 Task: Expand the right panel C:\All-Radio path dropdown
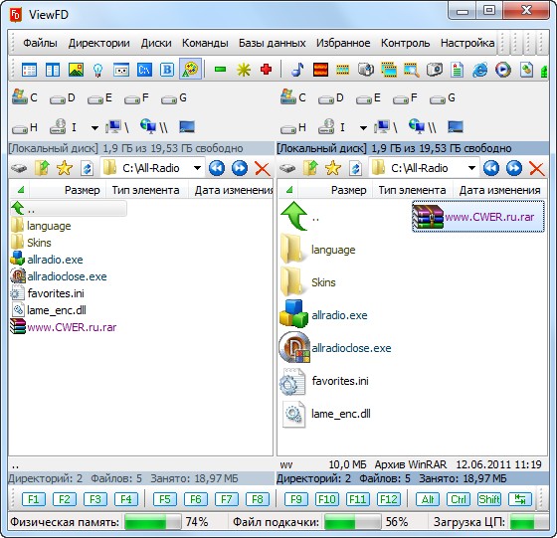pos(471,168)
